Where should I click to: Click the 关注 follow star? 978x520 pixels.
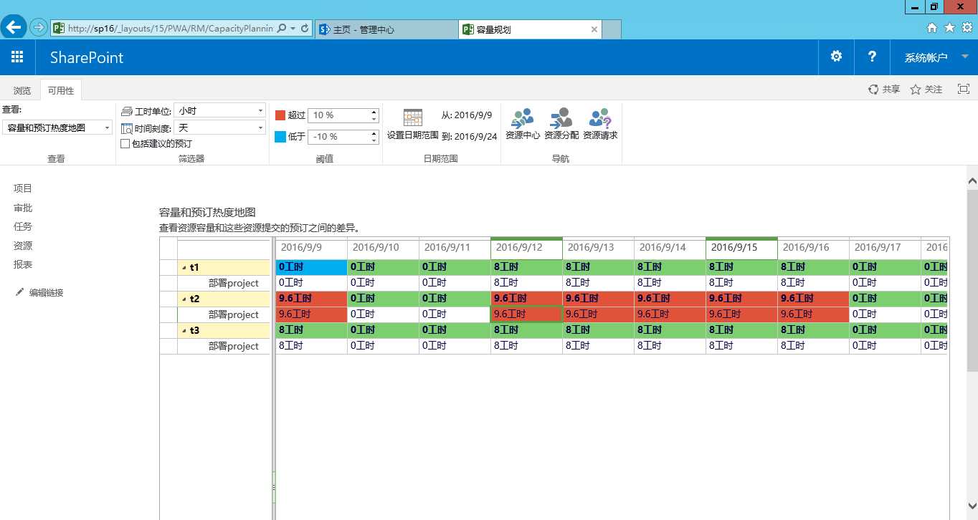[916, 90]
